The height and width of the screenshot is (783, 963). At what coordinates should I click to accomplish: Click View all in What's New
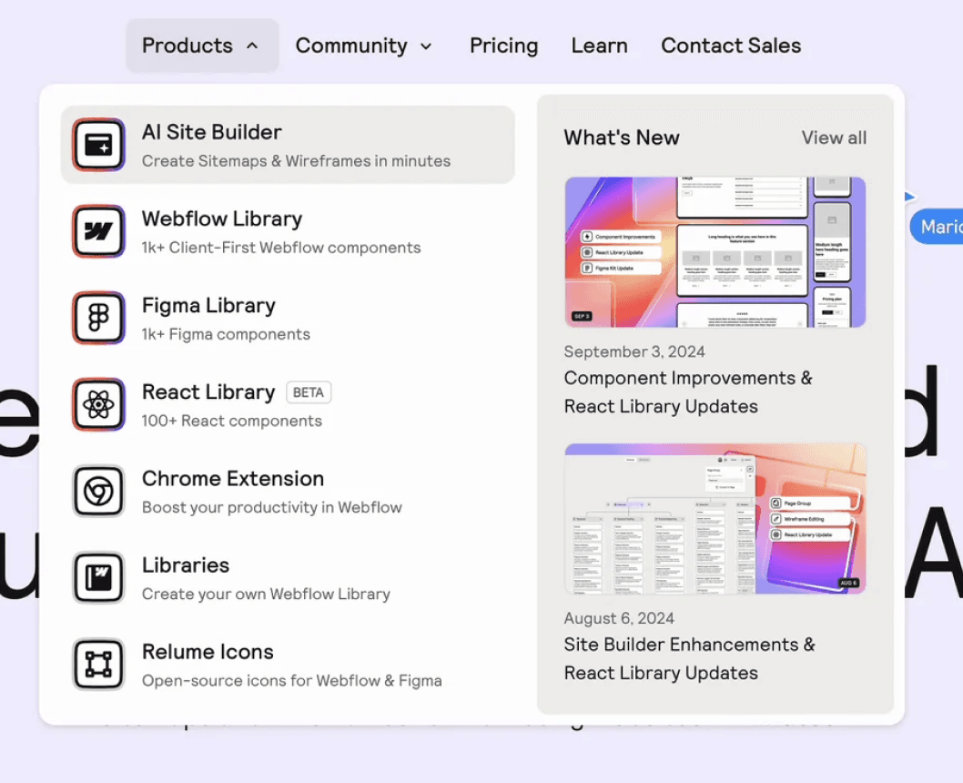tap(834, 137)
